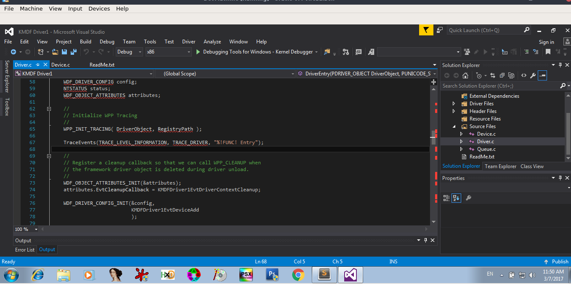Open Photoshop from the taskbar
571x284 pixels.
[x=272, y=275]
